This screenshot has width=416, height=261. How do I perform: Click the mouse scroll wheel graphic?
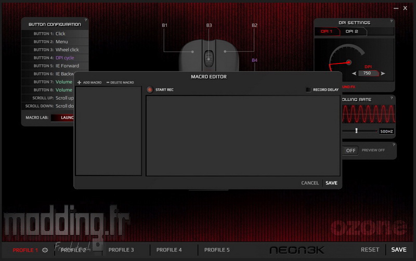[209, 59]
